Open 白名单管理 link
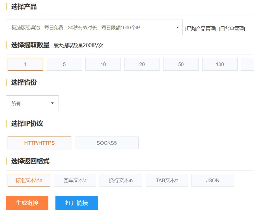The width and height of the screenshot is (254, 216). [232, 28]
